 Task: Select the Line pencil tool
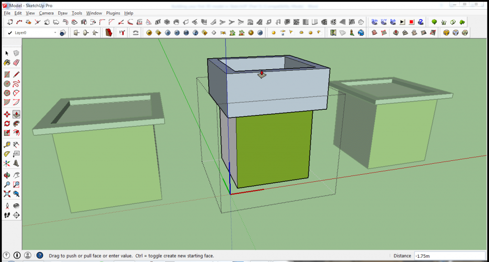click(16, 74)
